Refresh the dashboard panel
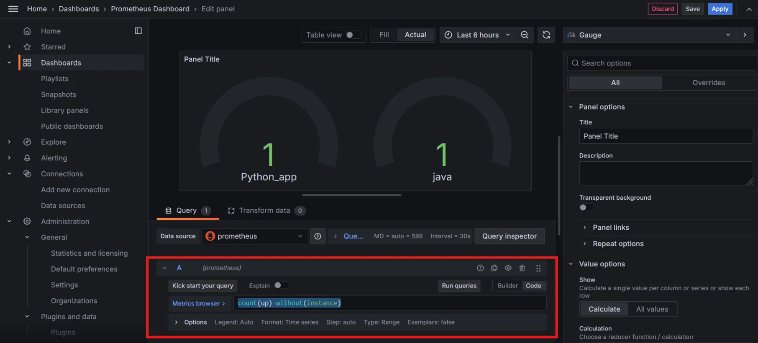This screenshot has height=343, width=758. tap(546, 35)
